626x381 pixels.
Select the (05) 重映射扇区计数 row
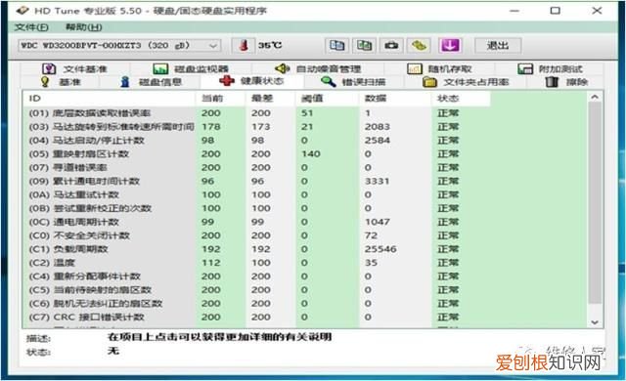point(305,153)
